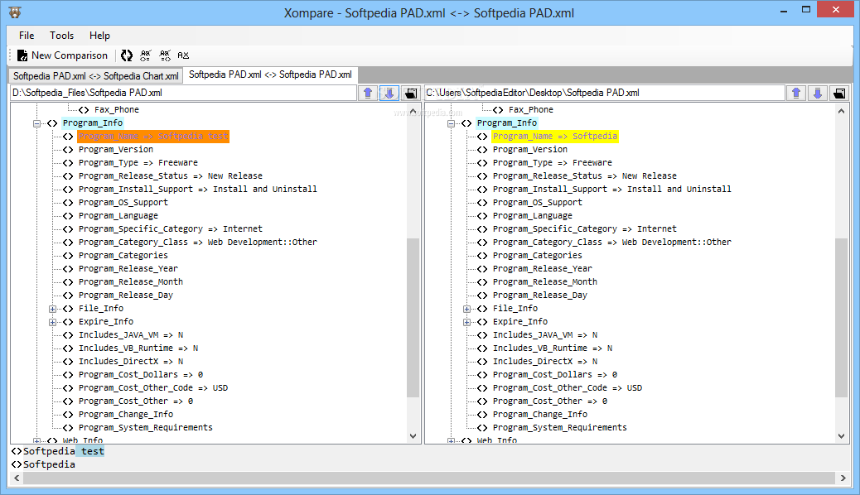This screenshot has width=860, height=495.
Task: Select Program_Specific_Category row in left pane
Action: point(170,229)
